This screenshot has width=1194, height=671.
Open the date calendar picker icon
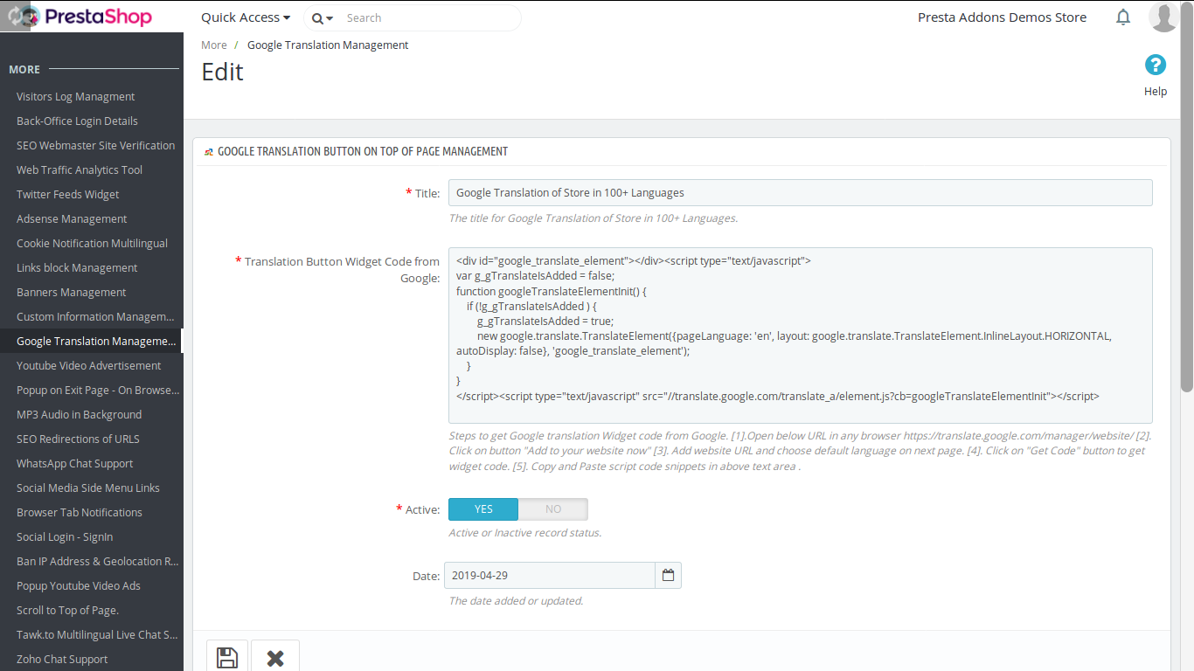point(669,575)
